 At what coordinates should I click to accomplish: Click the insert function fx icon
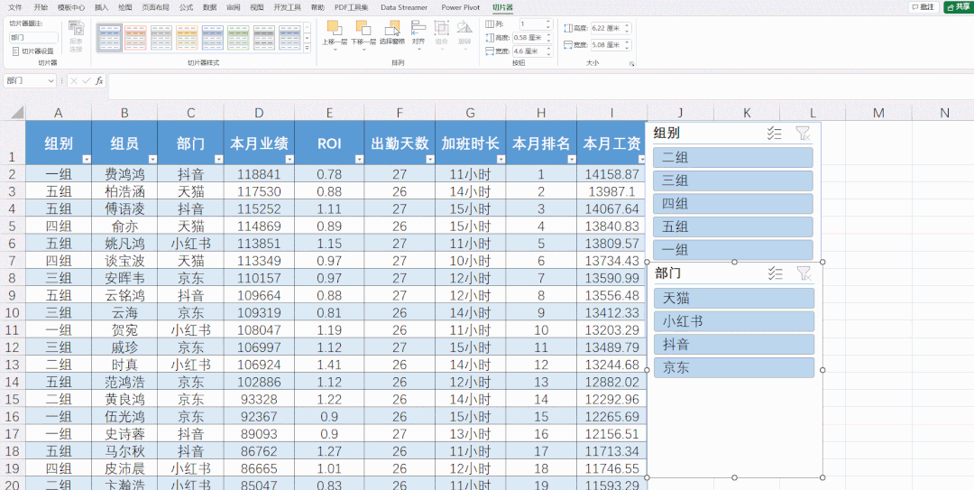[99, 81]
